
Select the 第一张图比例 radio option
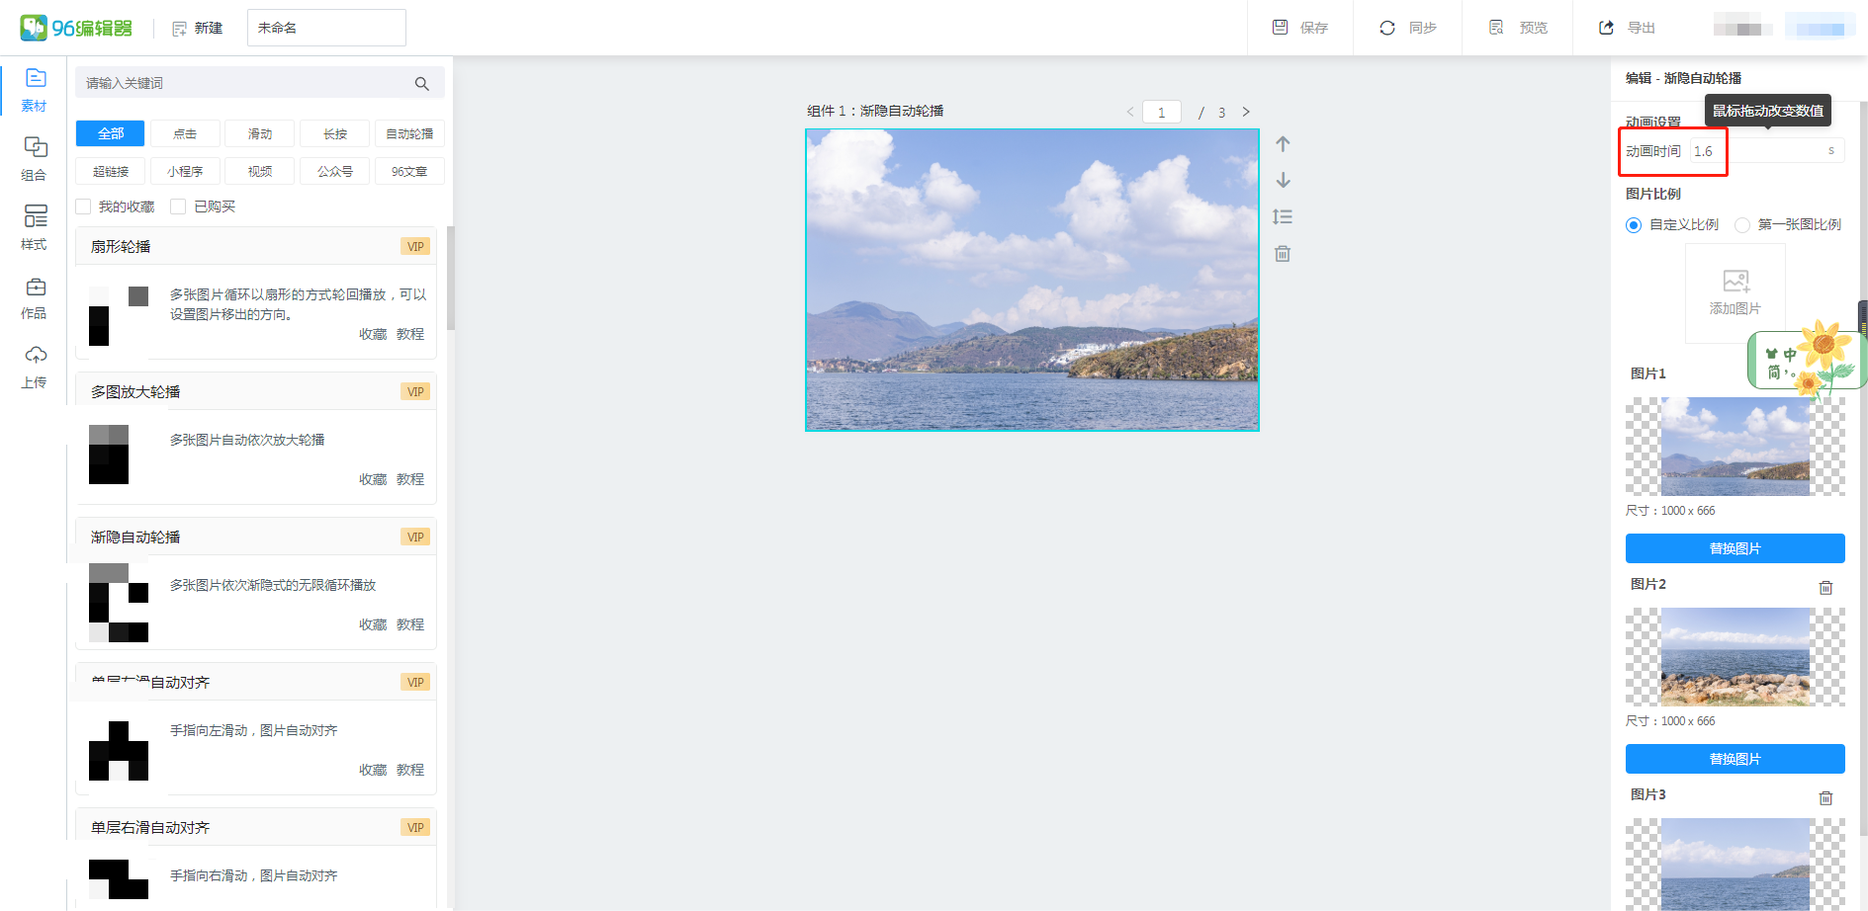1742,225
